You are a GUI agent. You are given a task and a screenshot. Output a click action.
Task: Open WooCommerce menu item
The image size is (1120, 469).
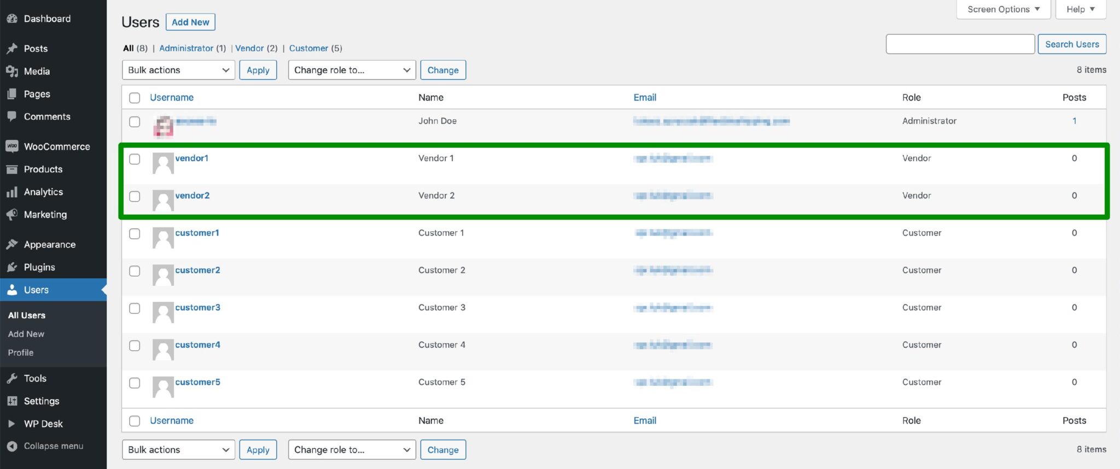click(x=53, y=146)
